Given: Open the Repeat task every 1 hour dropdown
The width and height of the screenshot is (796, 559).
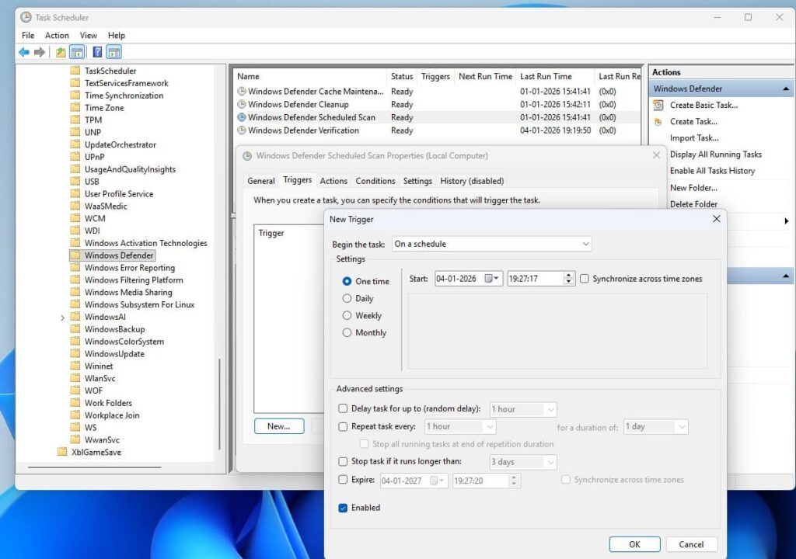Looking at the screenshot, I should [x=460, y=426].
